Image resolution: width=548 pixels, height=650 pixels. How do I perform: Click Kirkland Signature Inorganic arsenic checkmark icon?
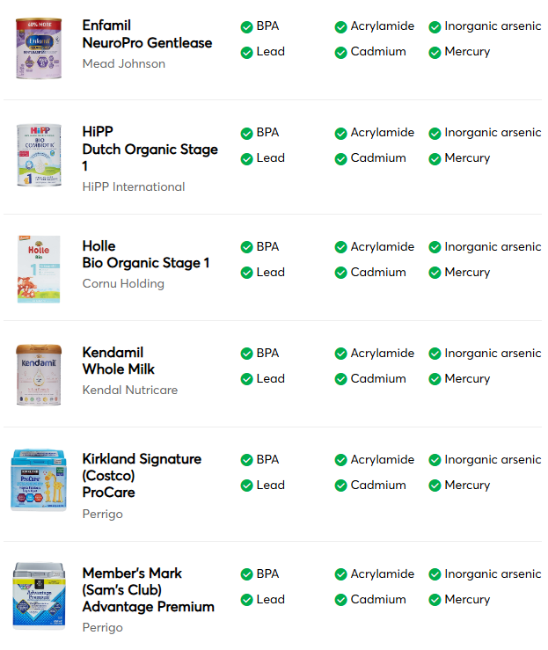click(435, 461)
